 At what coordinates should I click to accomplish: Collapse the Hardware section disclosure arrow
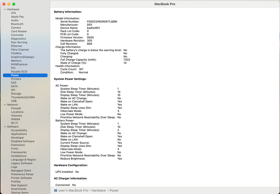[5, 9]
